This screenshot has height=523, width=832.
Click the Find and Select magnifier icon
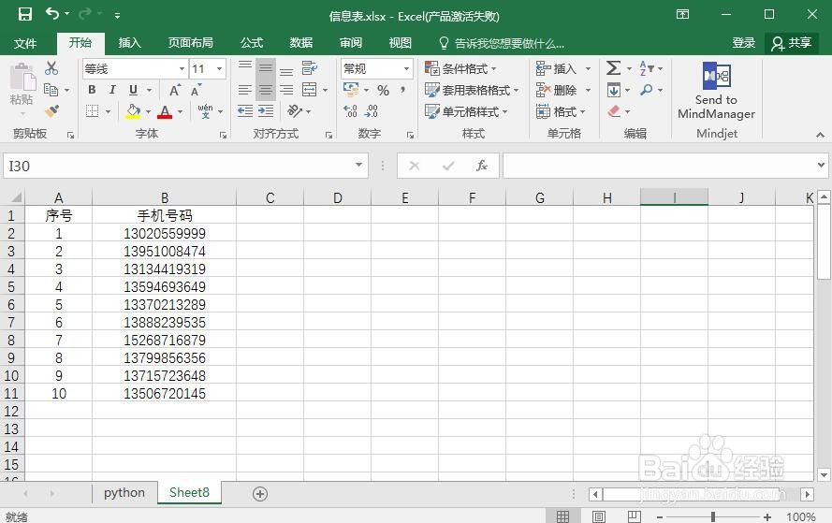pos(647,90)
